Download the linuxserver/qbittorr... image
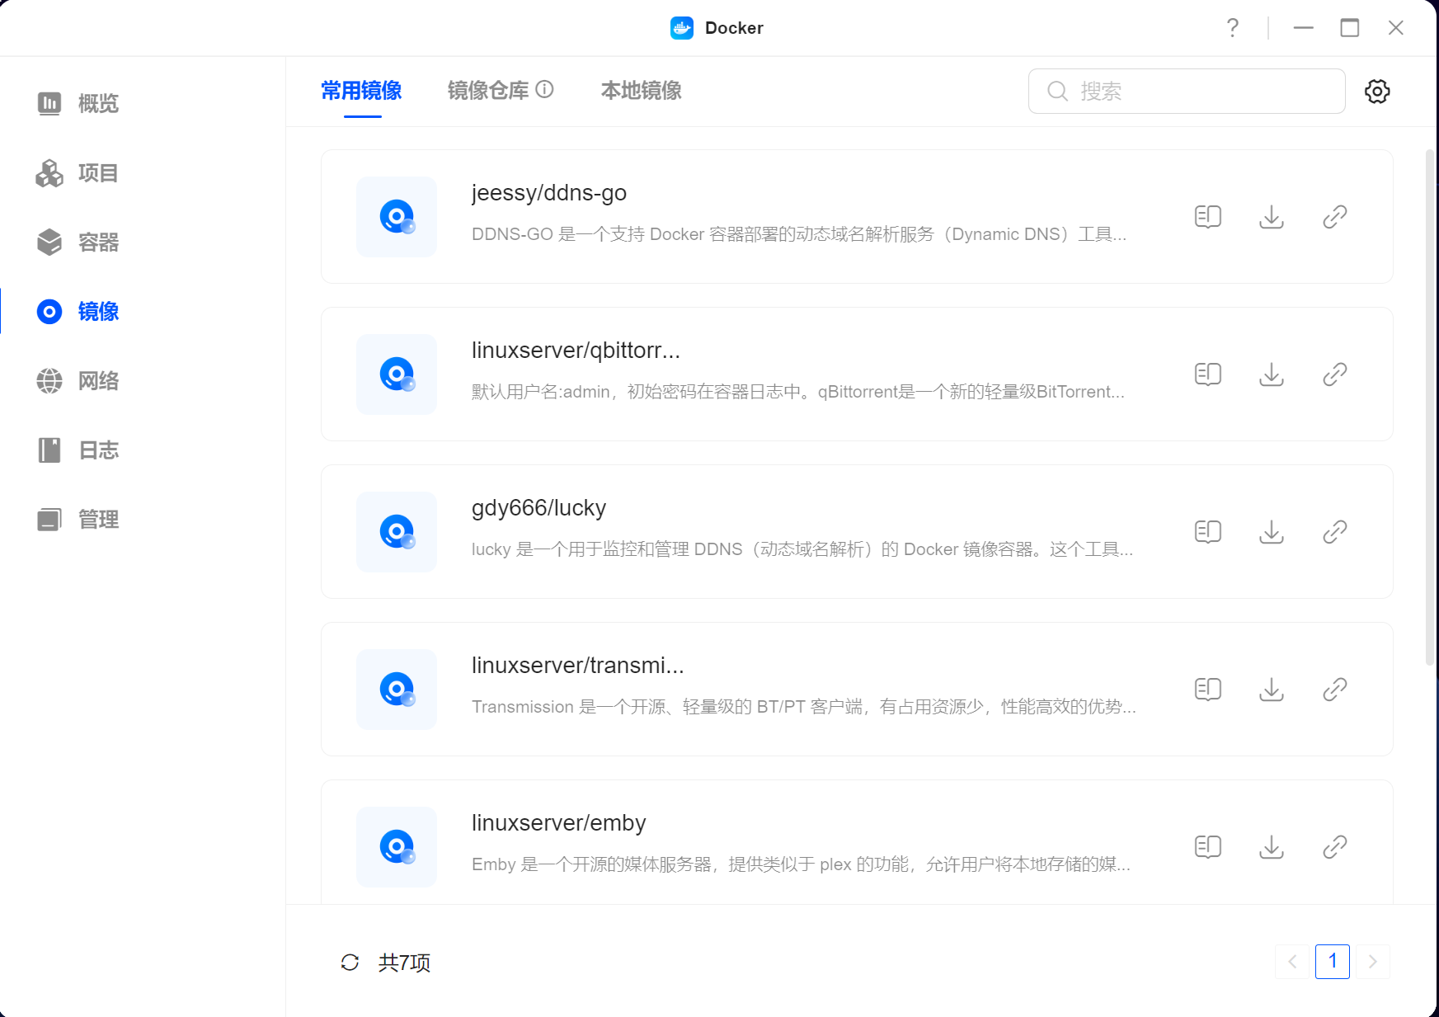 pos(1272,374)
